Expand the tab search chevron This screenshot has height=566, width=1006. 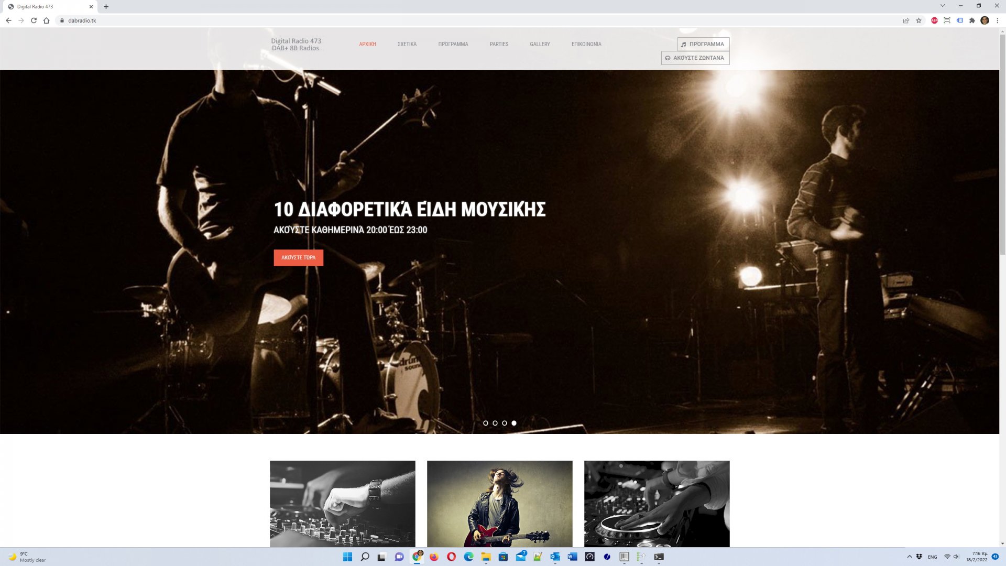(943, 6)
